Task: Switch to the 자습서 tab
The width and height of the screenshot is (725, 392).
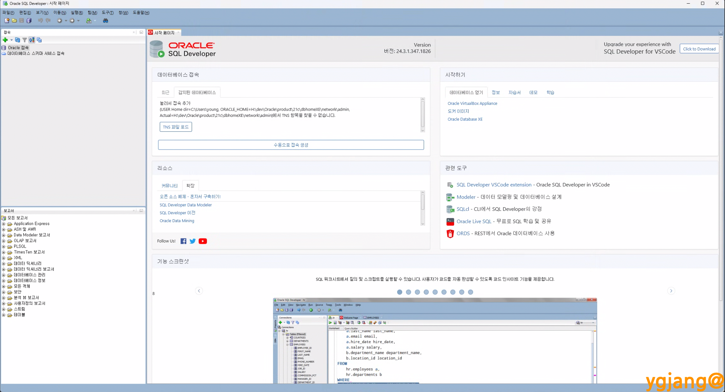Action: (x=514, y=93)
